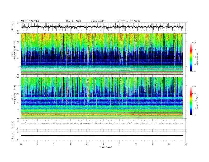Screen dimensions: 209x162
Task: Click the ch.1 spectrogram color scale bar
Action: point(191,57)
